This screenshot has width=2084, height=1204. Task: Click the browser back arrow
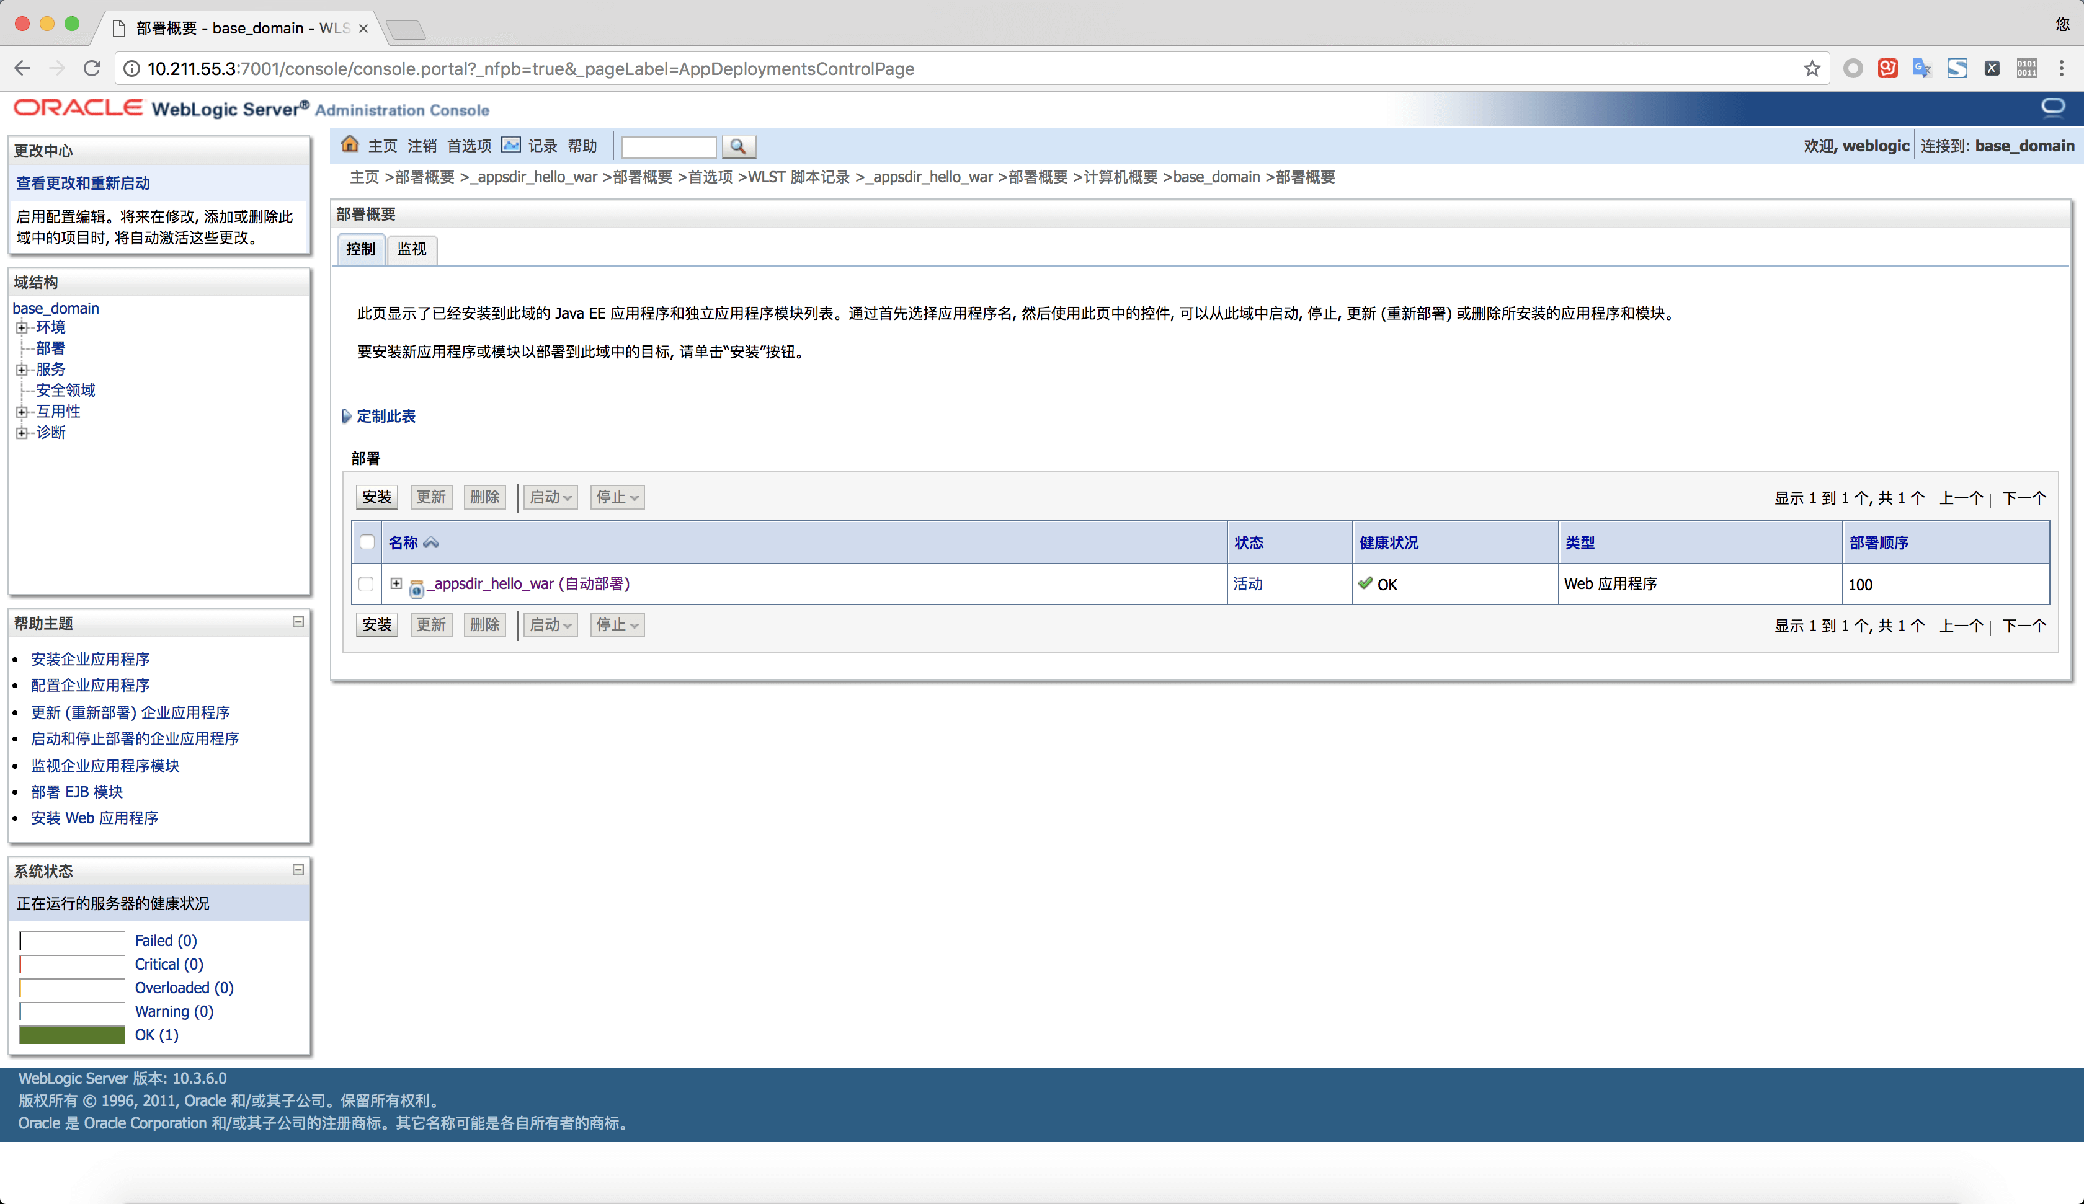[x=22, y=69]
